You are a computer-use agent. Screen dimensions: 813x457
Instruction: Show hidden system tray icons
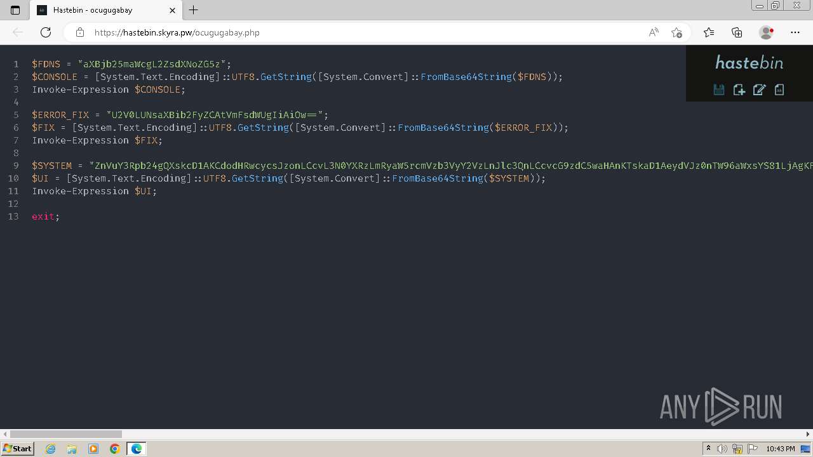pyautogui.click(x=708, y=449)
